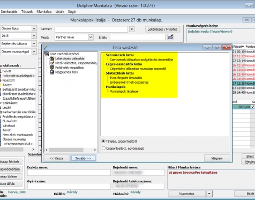Viewport: 255px width, 200px height.
Task: Toggle the checkbox next to 3810,00 row
Action: point(252,107)
